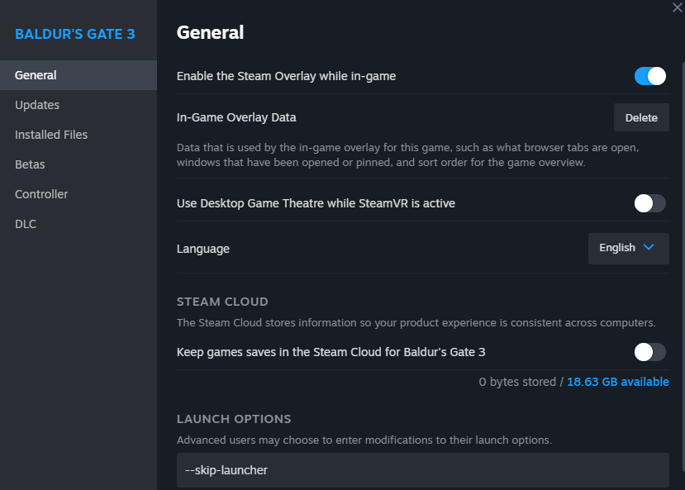Click the Language setting label
The width and height of the screenshot is (685, 490).
[x=203, y=249]
